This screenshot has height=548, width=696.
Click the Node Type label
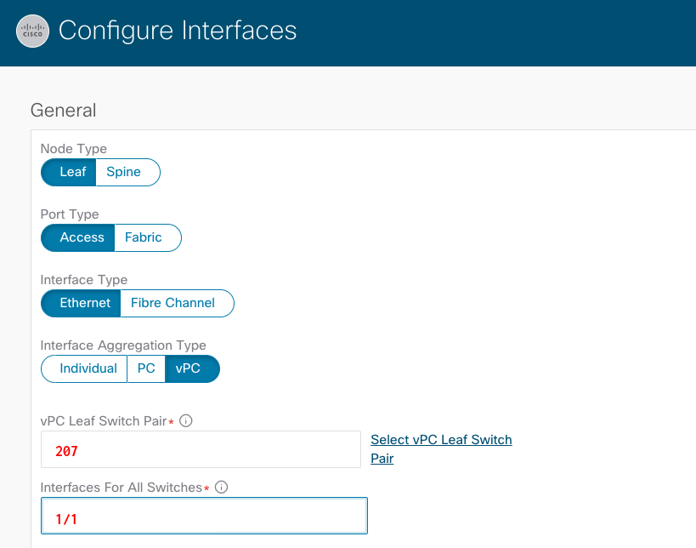(x=74, y=149)
